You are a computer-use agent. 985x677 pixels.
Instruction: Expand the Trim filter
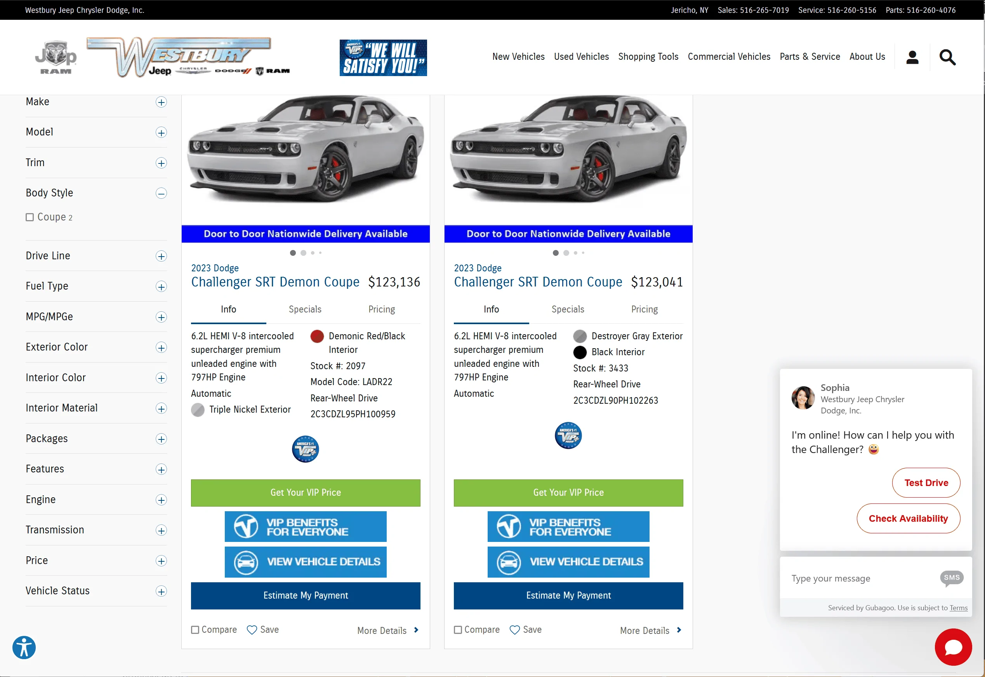pyautogui.click(x=161, y=163)
